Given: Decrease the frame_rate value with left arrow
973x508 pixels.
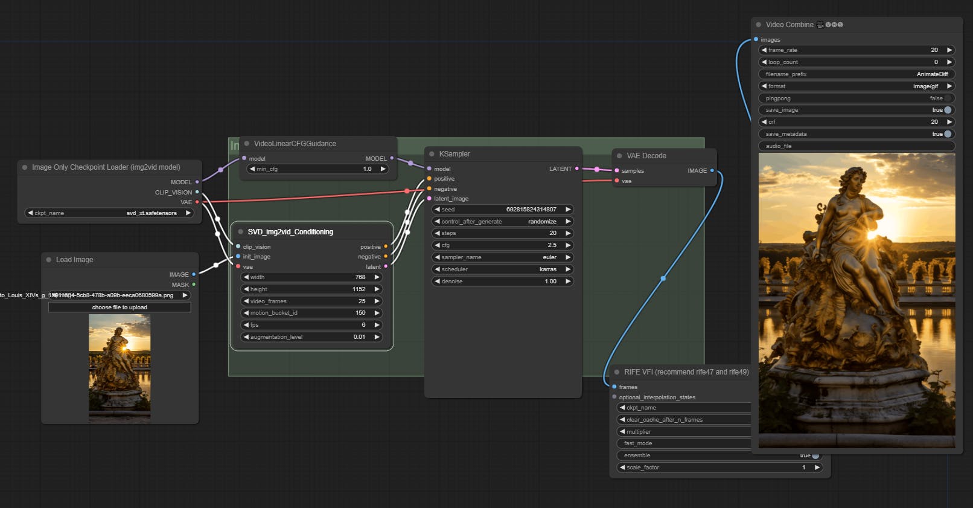Looking at the screenshot, I should click(x=764, y=50).
